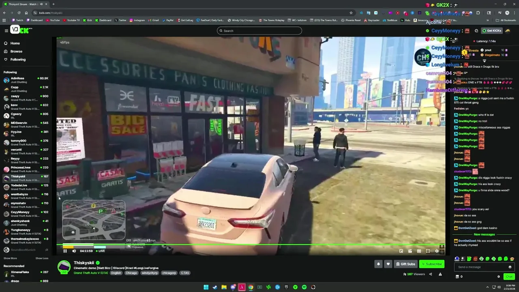
Task: Mute the Thiskyskii Stream browser tab
Action: click(41, 4)
